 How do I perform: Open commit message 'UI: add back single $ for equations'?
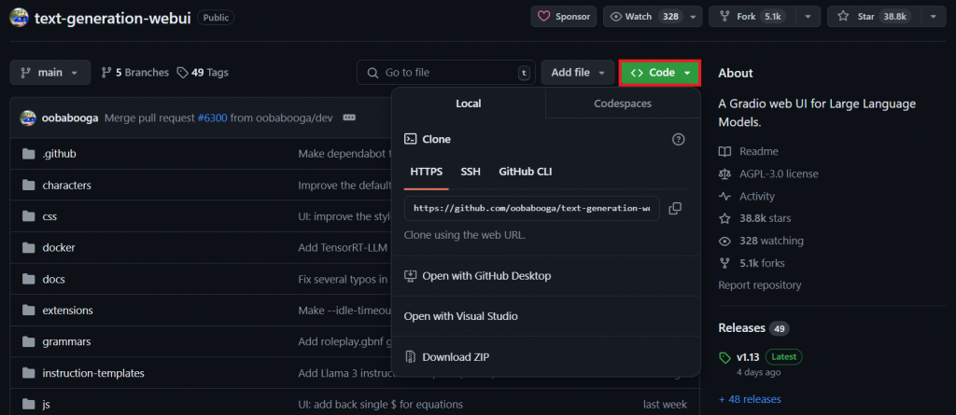pos(381,404)
